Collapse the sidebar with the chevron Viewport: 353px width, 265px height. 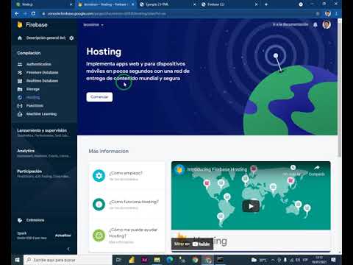click(x=68, y=249)
